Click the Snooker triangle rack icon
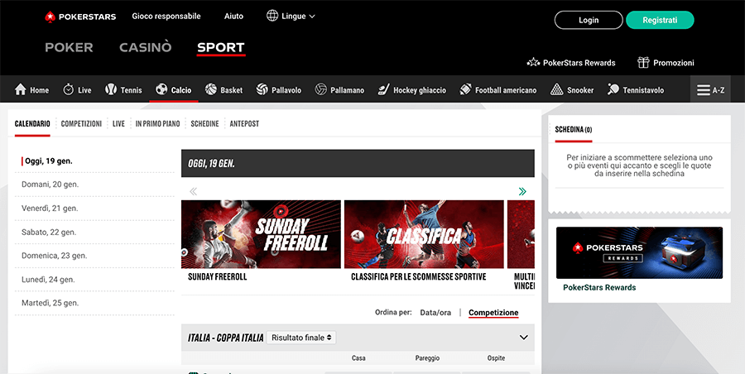Viewport: 745px width, 374px height. tap(556, 89)
